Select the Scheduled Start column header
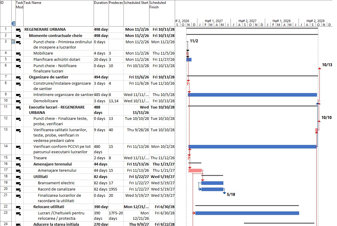This screenshot has height=226, width=337. (x=136, y=13)
